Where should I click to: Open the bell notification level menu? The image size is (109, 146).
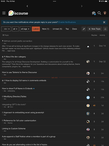105,29
